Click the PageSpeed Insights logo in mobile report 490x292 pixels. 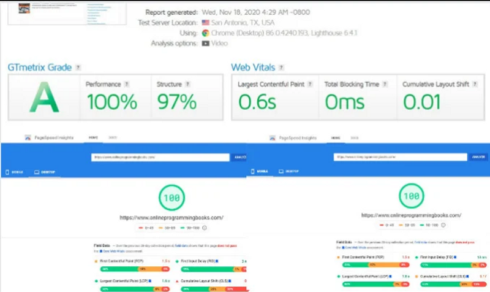pos(273,138)
